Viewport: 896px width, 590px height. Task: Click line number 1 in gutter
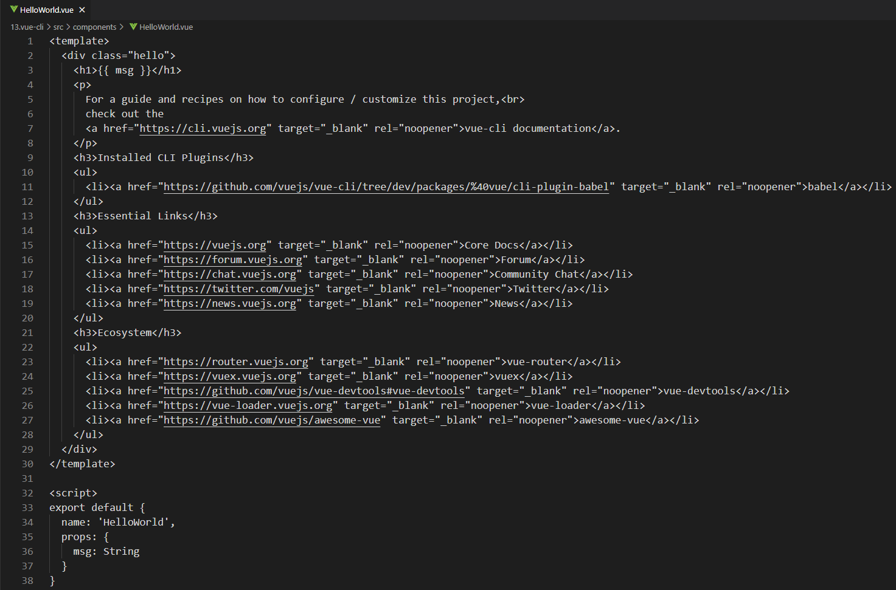(30, 41)
